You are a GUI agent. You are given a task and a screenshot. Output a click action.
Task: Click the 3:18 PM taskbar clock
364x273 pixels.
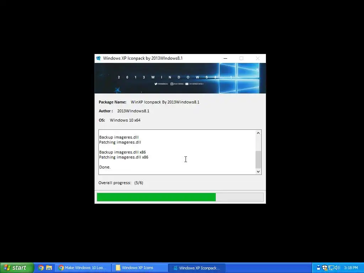tap(351, 268)
